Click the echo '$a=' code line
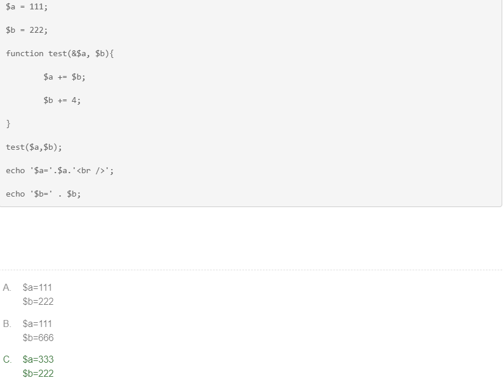Viewport: 504px width, 382px height. (x=60, y=170)
